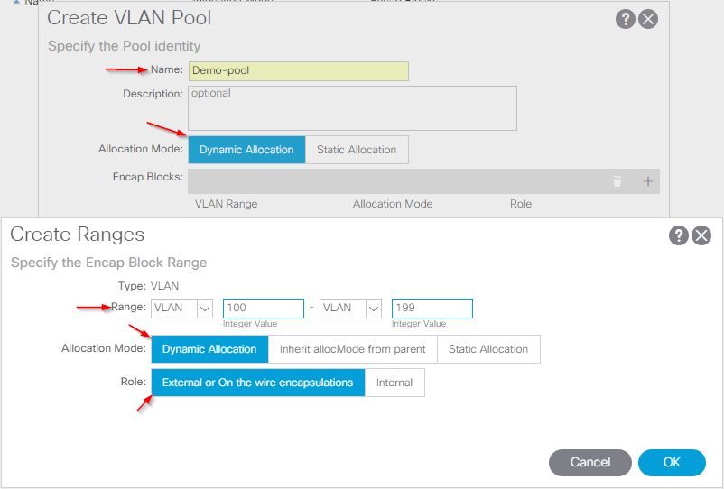Open help for Create Ranges dialog
724x489 pixels.
click(678, 235)
